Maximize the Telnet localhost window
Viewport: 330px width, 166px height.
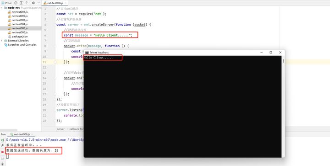click(271, 53)
